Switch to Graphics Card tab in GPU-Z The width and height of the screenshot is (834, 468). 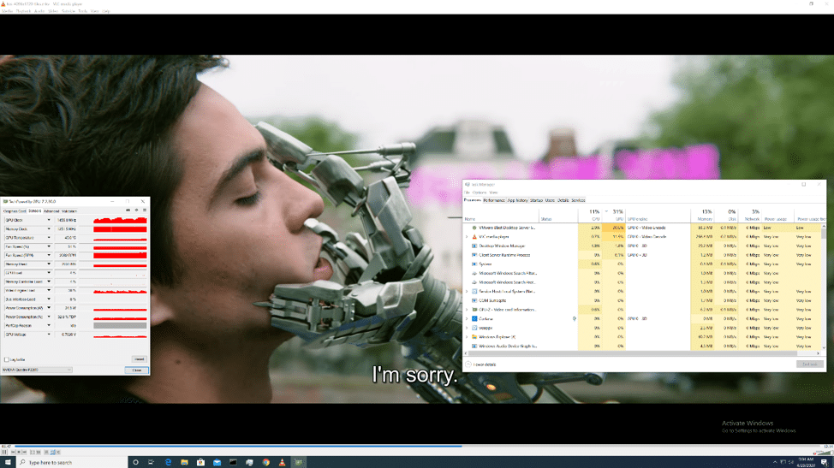tap(15, 210)
